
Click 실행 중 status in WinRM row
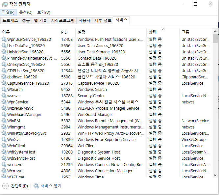click(155, 121)
